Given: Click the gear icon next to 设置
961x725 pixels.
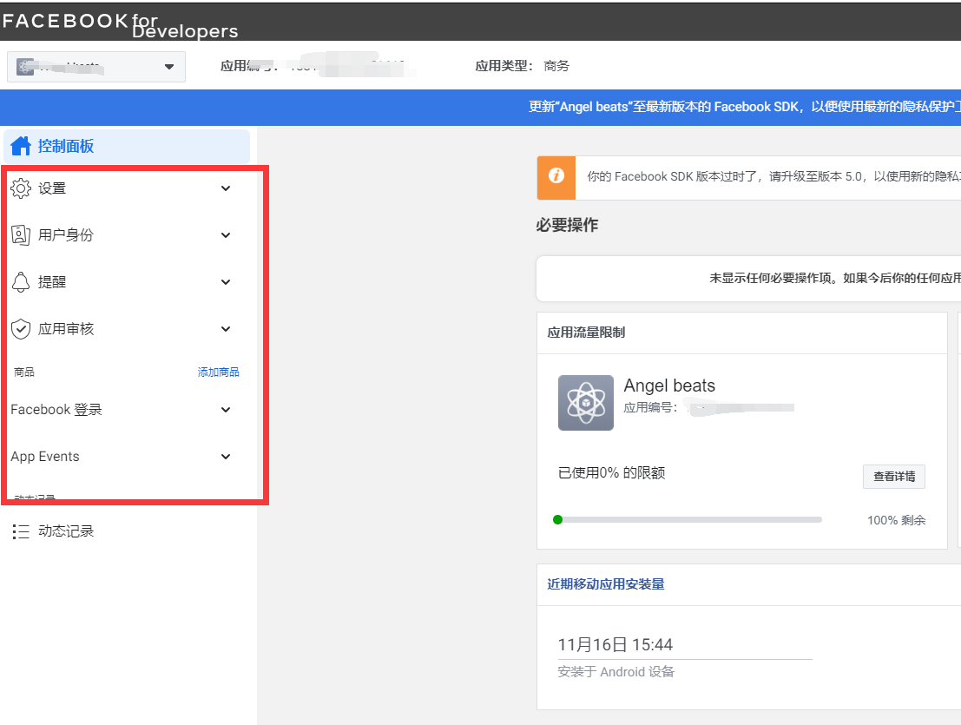Looking at the screenshot, I should coord(21,188).
